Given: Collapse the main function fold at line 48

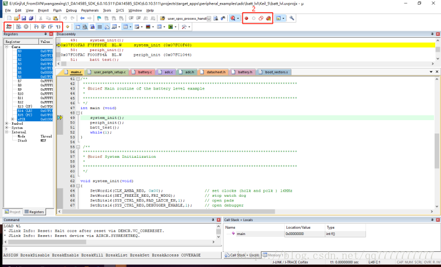Looking at the screenshot, I should point(78,113).
